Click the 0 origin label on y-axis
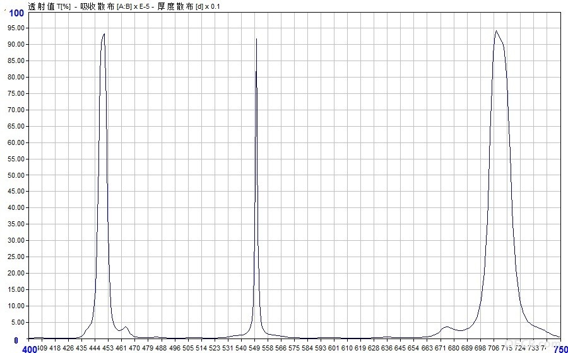Image resolution: width=568 pixels, height=353 pixels. tap(16, 340)
